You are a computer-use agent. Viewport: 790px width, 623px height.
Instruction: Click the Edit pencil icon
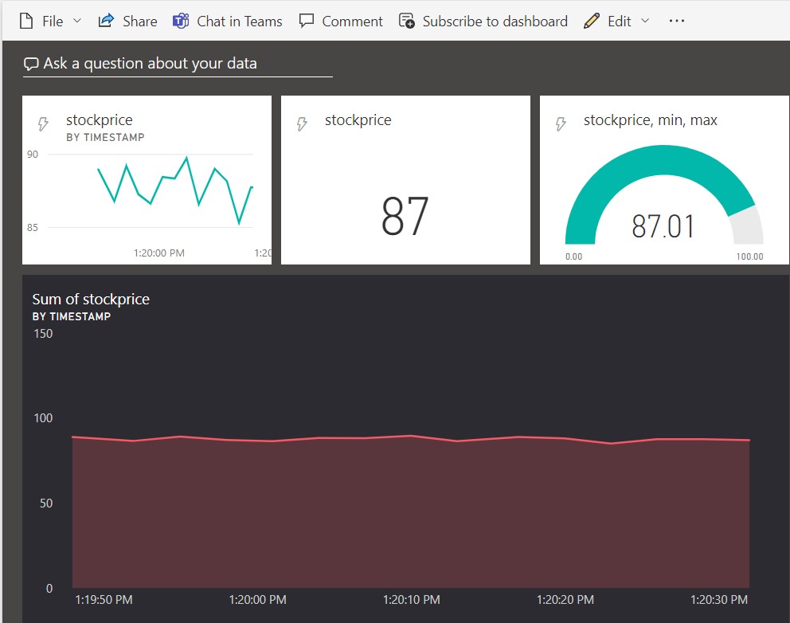coord(591,22)
